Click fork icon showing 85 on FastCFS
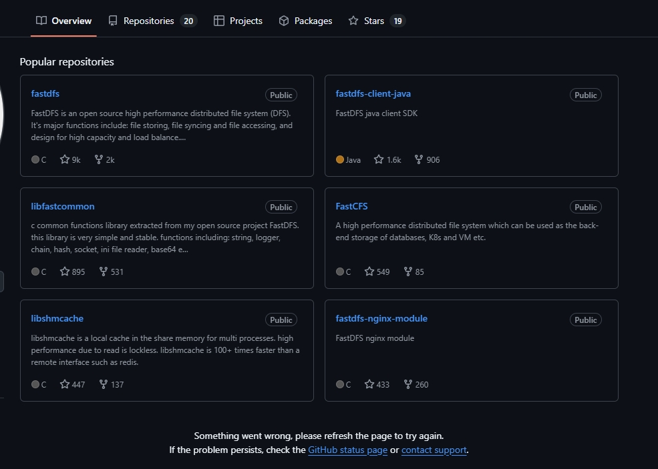The height and width of the screenshot is (469, 658). (408, 272)
